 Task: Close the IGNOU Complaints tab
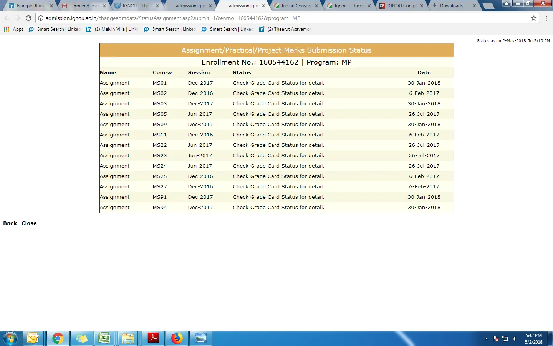click(422, 6)
